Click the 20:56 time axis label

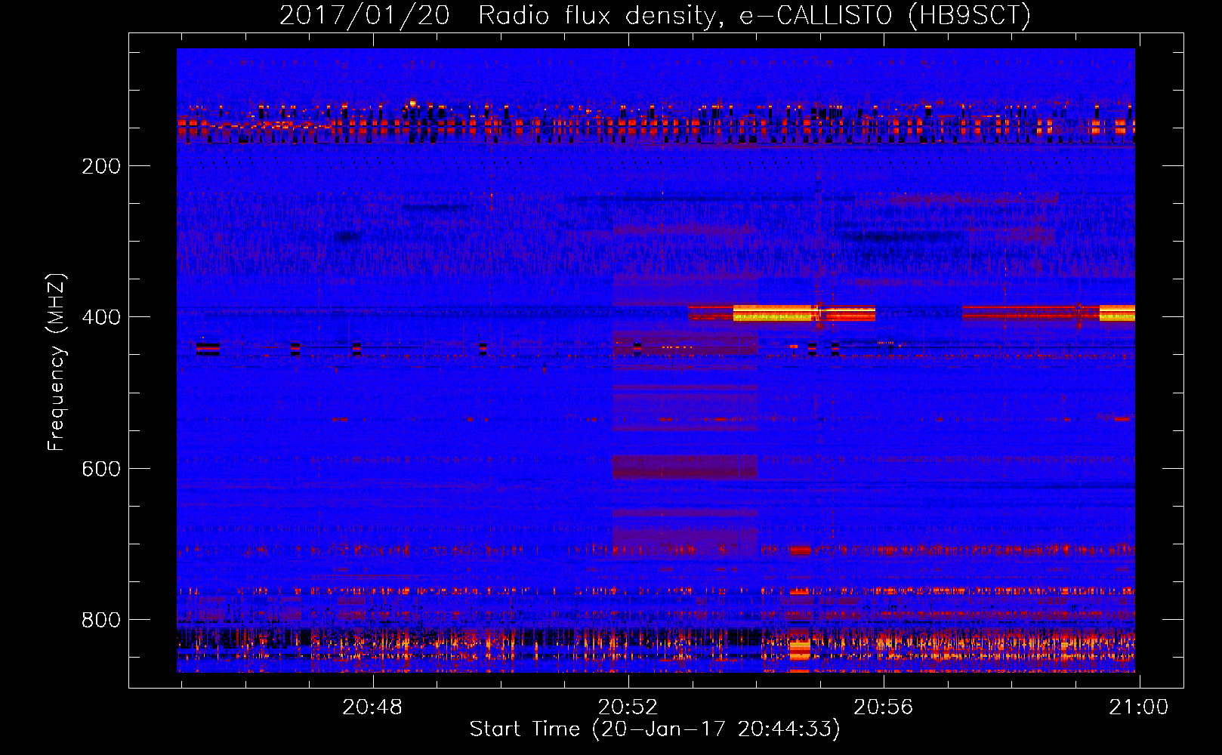883,707
